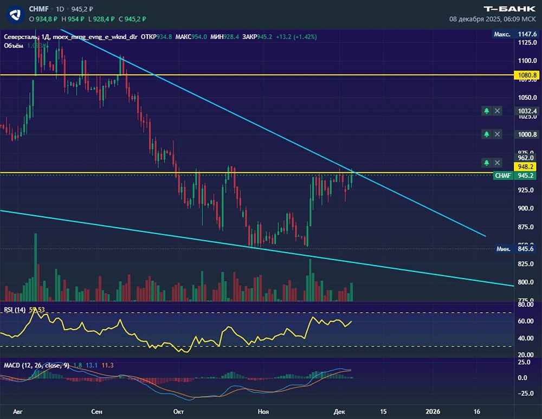
Task: Select the 1D timeframe label in header
Action: point(60,9)
